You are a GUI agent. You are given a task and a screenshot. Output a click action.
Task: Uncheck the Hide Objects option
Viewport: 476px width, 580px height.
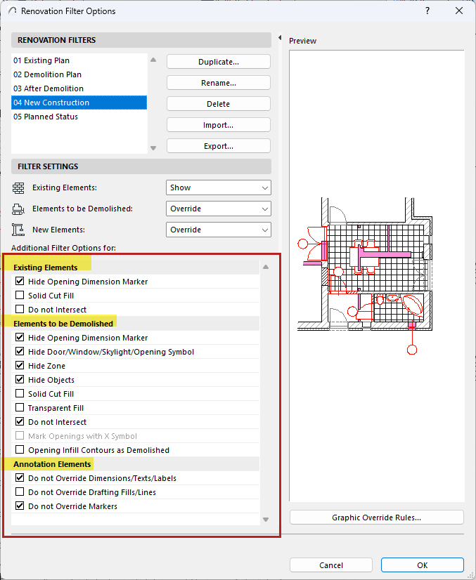(x=20, y=379)
